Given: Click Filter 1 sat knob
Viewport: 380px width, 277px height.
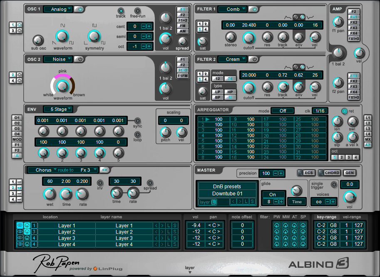Looking at the screenshot, I should click(x=203, y=42).
